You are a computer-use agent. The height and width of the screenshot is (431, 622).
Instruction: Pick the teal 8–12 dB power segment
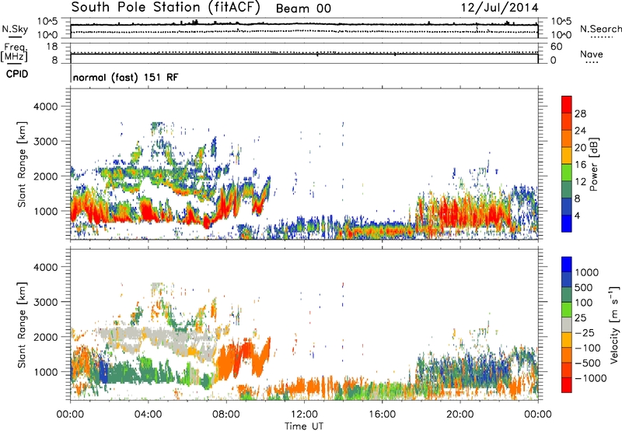(567, 189)
